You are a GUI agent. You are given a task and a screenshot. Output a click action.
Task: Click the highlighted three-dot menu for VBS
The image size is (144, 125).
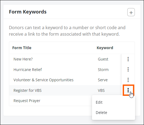pos(128,90)
